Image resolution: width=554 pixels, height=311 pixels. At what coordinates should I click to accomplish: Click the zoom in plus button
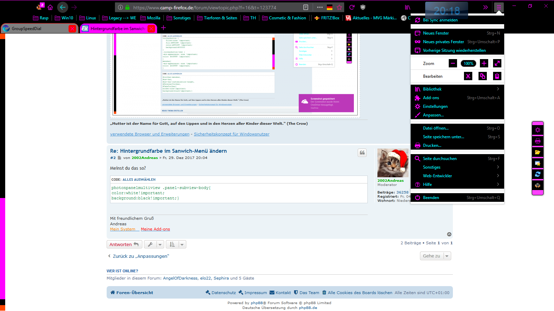pyautogui.click(x=484, y=63)
